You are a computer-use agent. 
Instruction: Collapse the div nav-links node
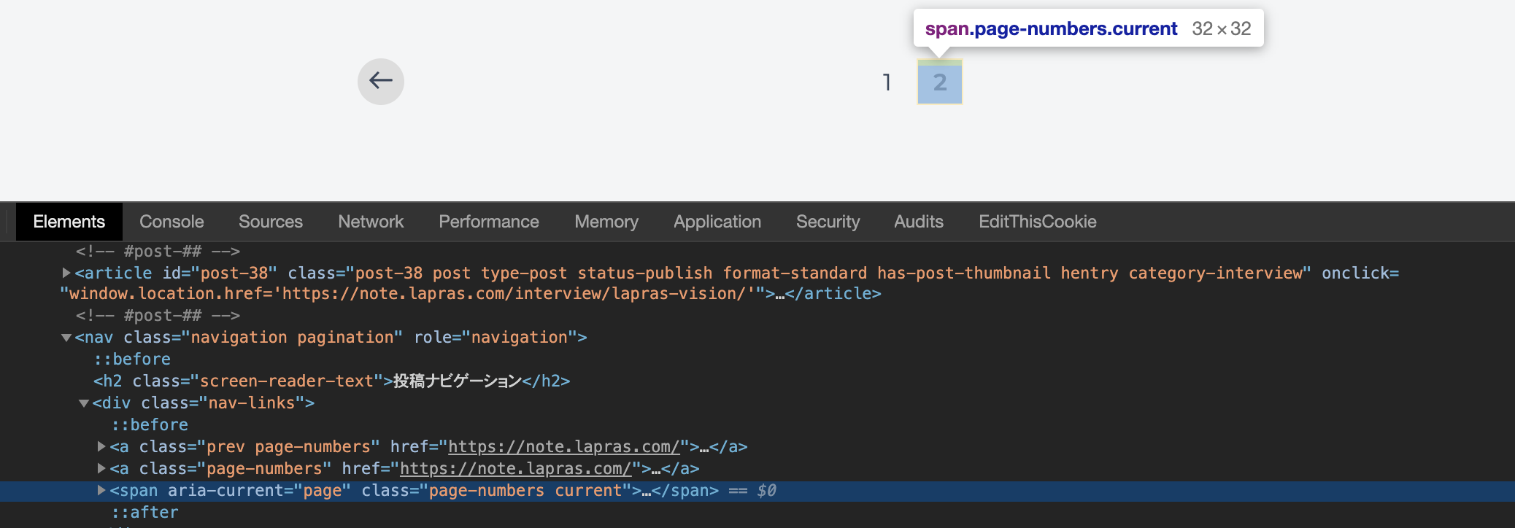(84, 403)
